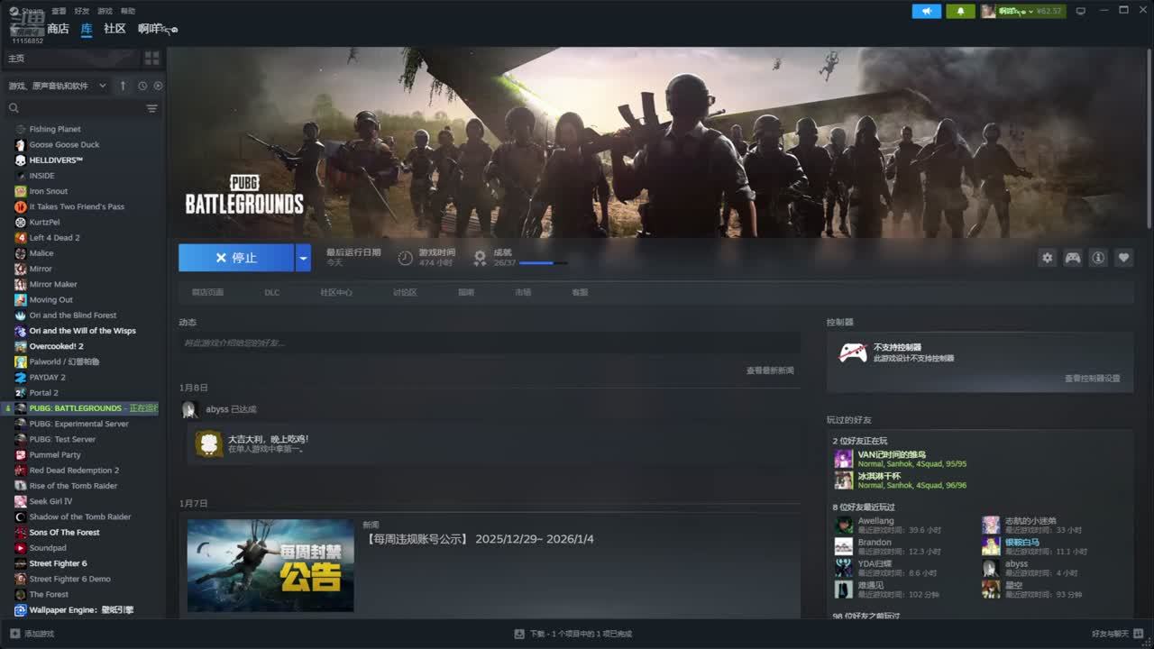Image resolution: width=1154 pixels, height=649 pixels.
Task: Toggle the advanced filter options icon
Action: [151, 108]
